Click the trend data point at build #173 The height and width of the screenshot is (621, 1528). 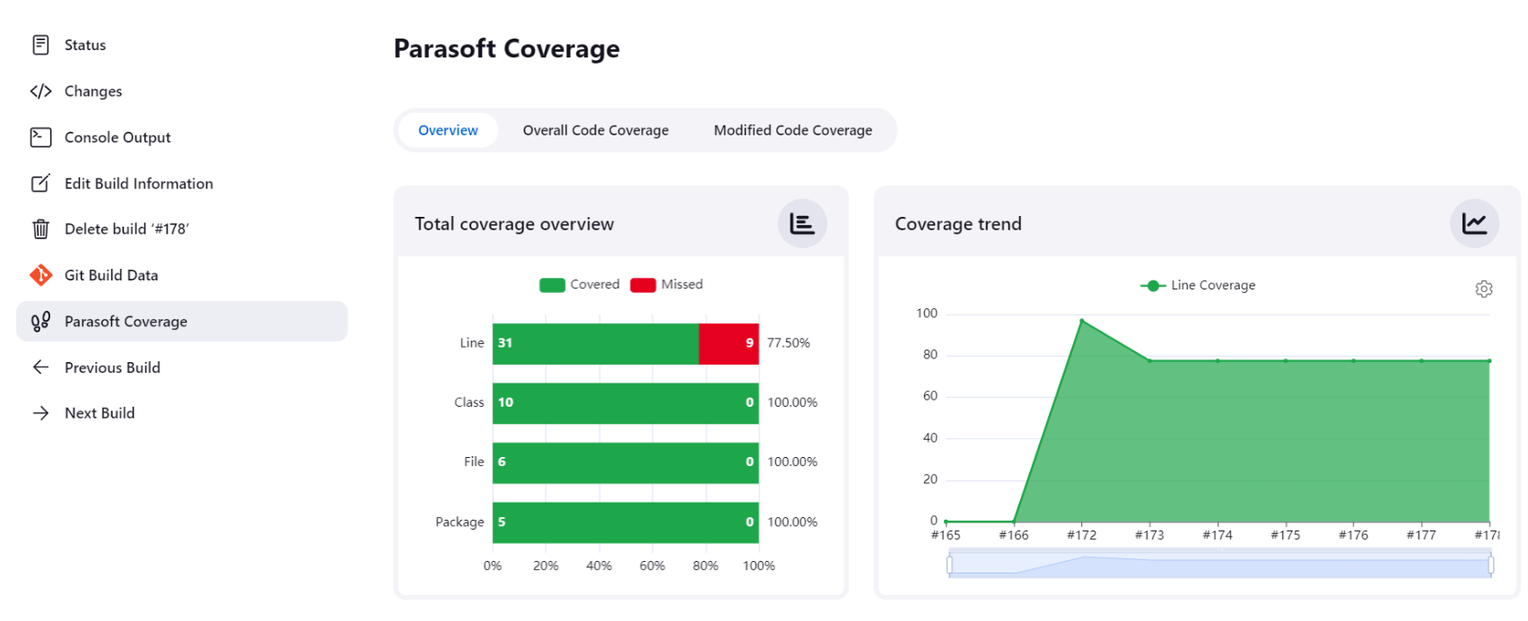(1149, 360)
